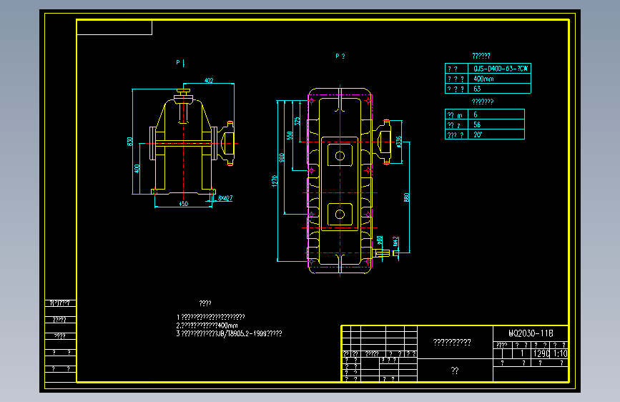Viewport: 620px width, 402px height.
Task: Select the upper inspection cover with circle
Action: coord(340,156)
